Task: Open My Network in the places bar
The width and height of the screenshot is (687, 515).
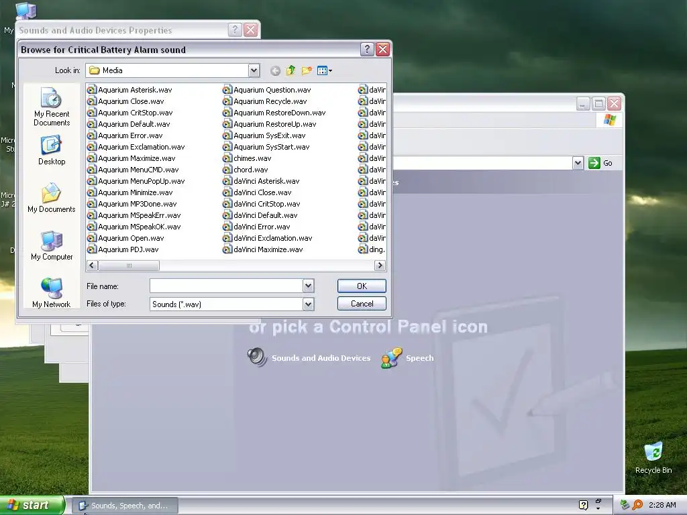Action: point(52,293)
